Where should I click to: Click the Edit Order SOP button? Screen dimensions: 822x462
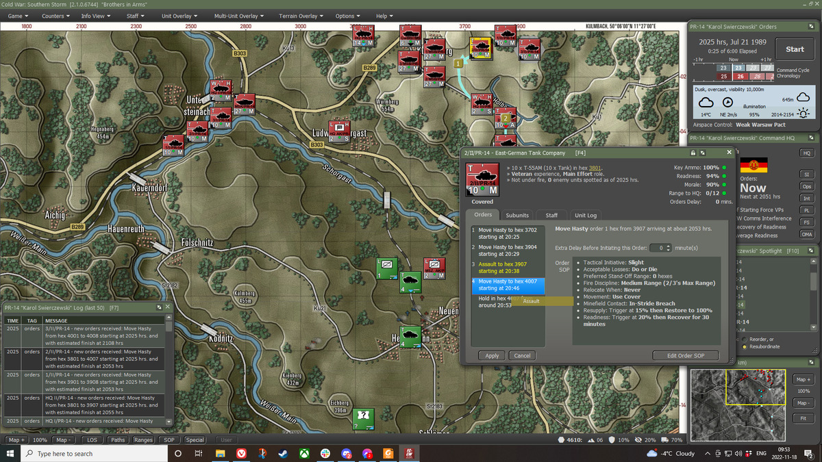(x=684, y=355)
